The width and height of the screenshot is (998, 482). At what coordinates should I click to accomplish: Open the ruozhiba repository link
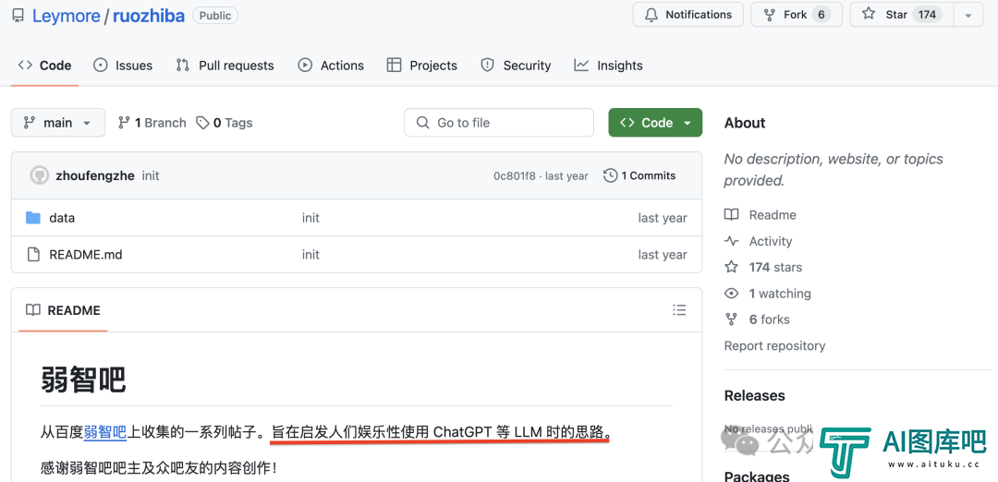point(148,16)
